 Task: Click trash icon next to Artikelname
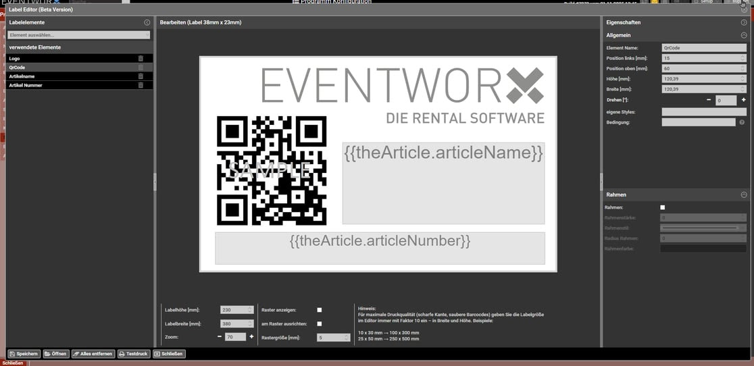point(141,76)
